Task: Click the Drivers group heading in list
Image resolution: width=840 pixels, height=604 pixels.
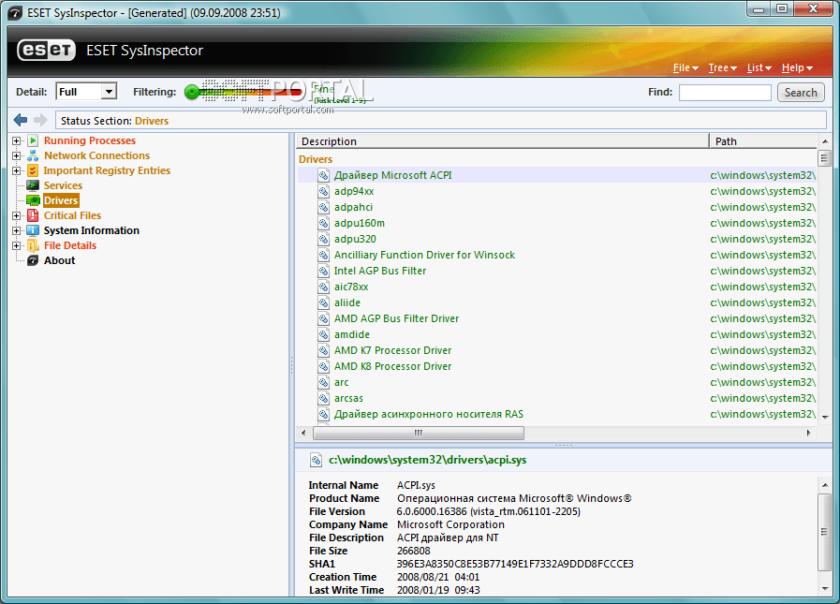Action: click(316, 159)
